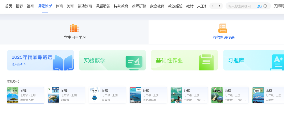Open the 推荐 nav item
This screenshot has height=113, width=284.
click(19, 6)
